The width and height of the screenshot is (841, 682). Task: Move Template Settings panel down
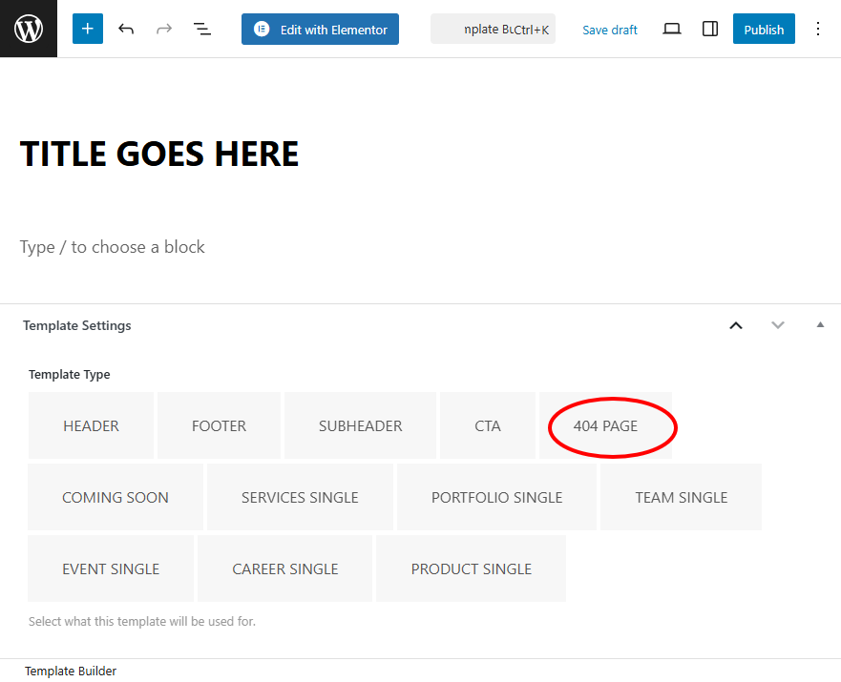tap(778, 325)
